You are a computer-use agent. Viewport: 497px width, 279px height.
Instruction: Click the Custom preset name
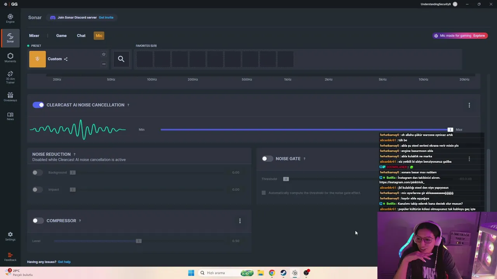(55, 59)
